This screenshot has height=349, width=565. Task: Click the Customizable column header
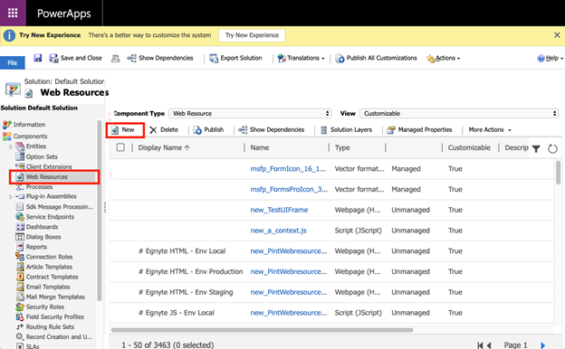pos(469,147)
